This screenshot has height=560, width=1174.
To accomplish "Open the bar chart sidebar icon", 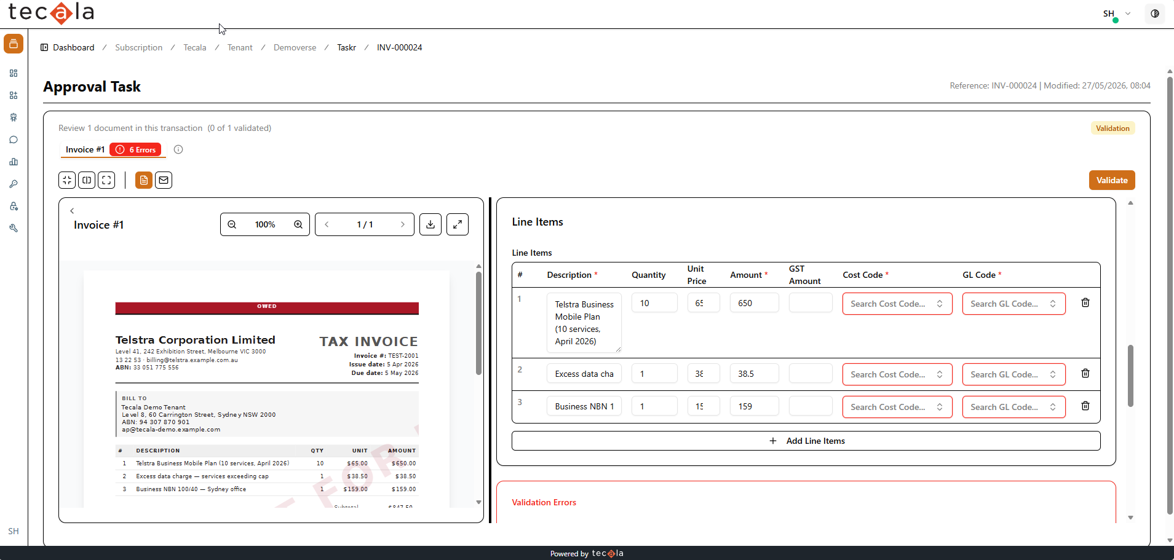I will [x=14, y=162].
